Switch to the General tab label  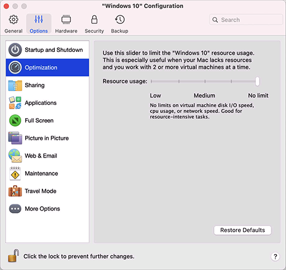point(14,31)
